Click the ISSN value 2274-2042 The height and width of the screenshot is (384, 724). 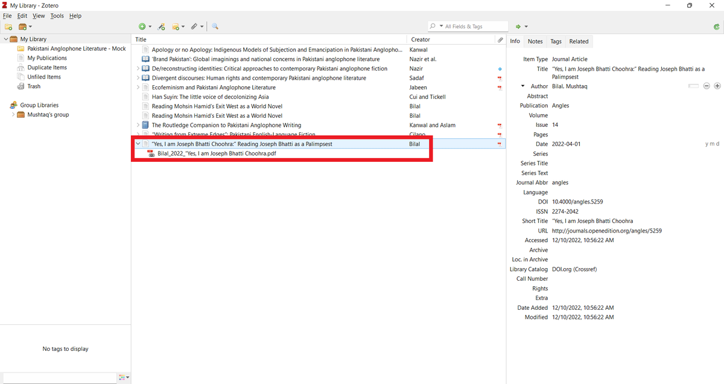point(565,211)
